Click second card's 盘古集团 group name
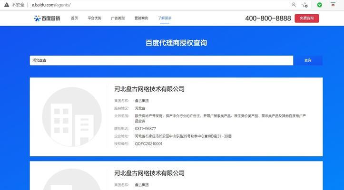Image resolution: width=344 pixels, height=190 pixels. pos(142,185)
